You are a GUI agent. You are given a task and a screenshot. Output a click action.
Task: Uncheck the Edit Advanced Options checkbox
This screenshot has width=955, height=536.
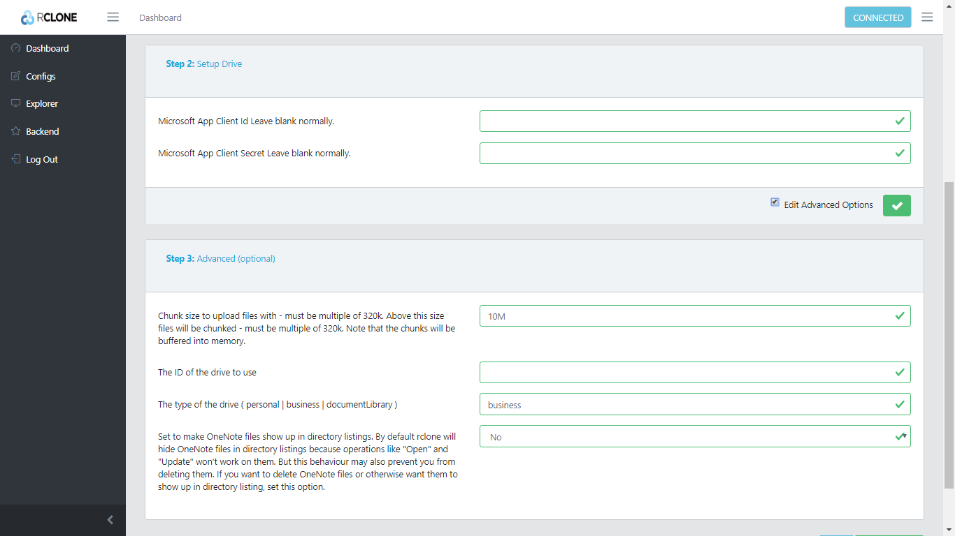click(775, 202)
